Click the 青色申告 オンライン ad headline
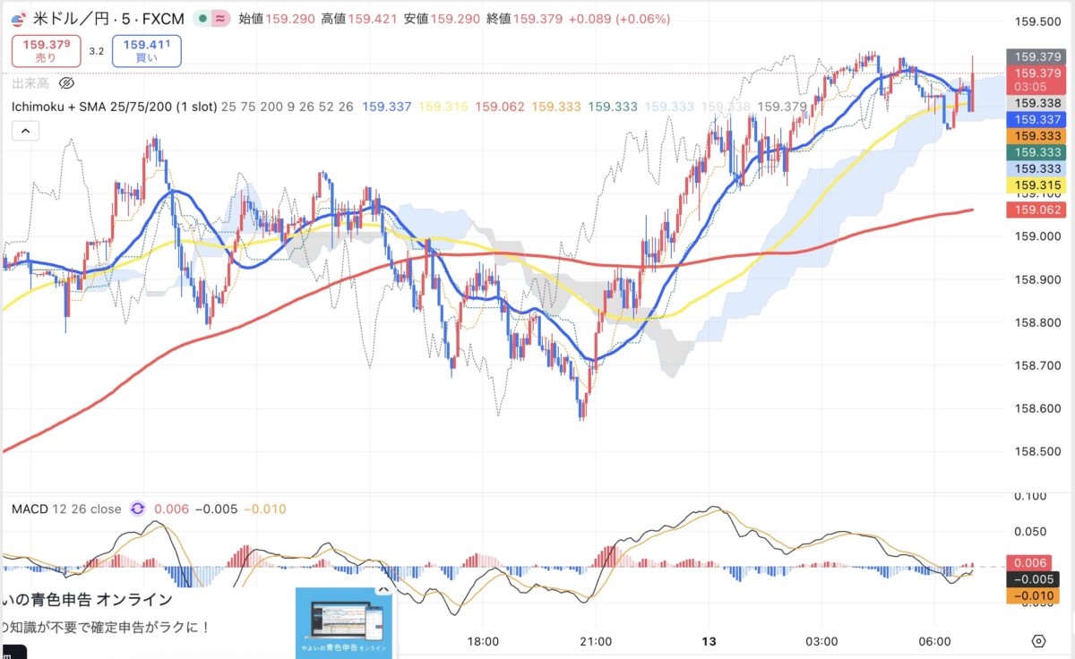Screen dimensions: 1075x659 click(x=88, y=600)
